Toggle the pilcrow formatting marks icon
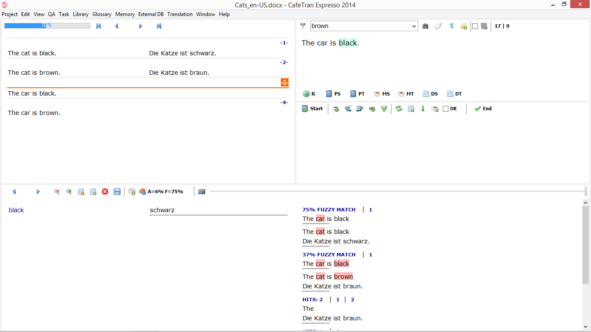The width and height of the screenshot is (591, 332). tap(451, 26)
